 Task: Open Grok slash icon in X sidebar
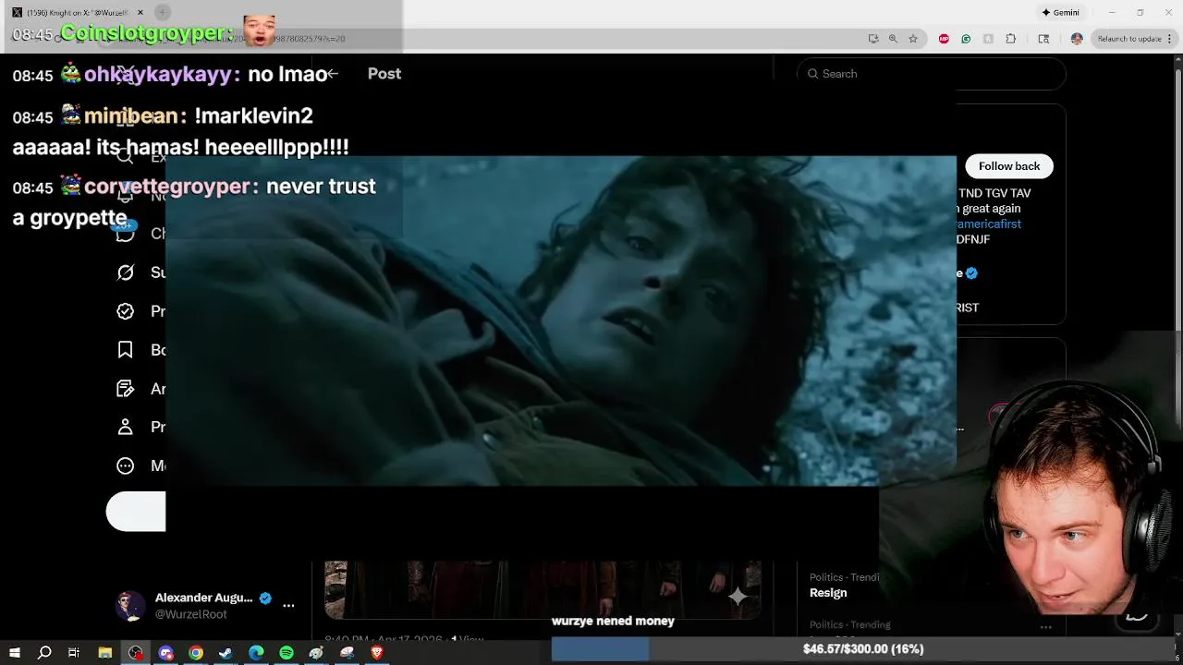coord(126,272)
